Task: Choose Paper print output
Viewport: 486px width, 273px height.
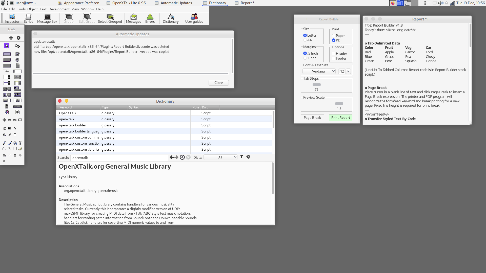Action: click(338, 36)
